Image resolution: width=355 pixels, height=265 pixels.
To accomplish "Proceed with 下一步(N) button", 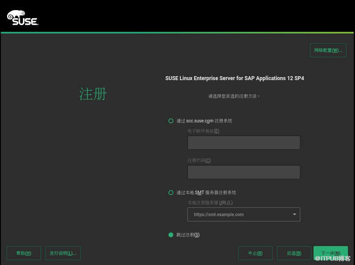I will point(330,253).
